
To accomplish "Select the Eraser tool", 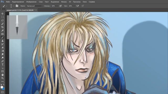I will pyautogui.click(x=2, y=48).
